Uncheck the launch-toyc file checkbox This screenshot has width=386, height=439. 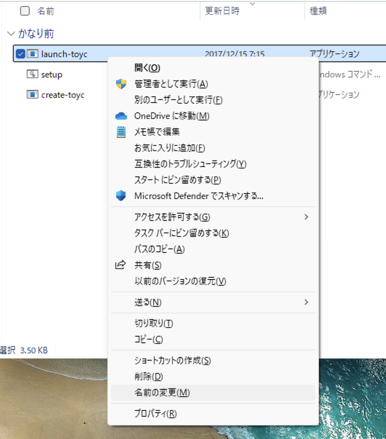point(21,54)
